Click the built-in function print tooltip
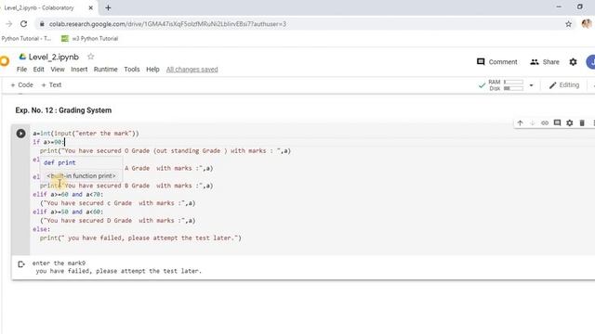Screen dimensions: 595x334 pos(81,175)
